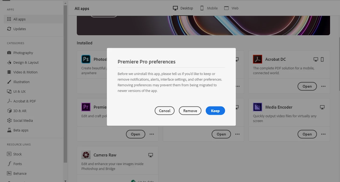Switch to the Desktop tab
Screen dimensions: 340x182
click(183, 8)
